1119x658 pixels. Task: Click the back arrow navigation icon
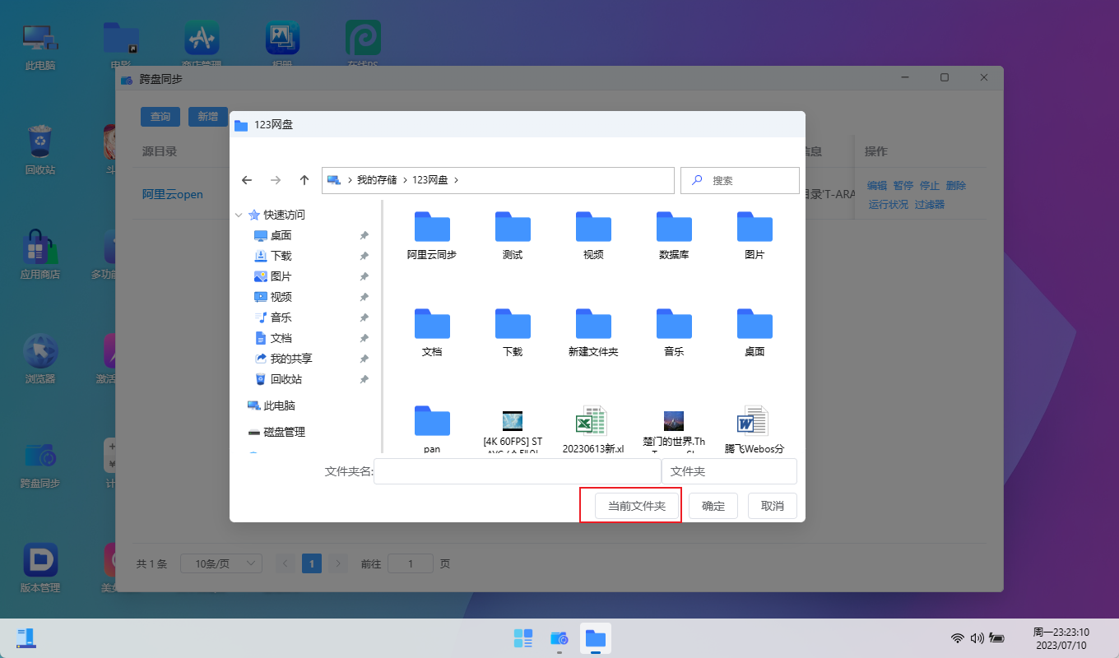point(246,180)
